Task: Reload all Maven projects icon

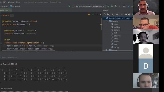Action: click(x=105, y=14)
